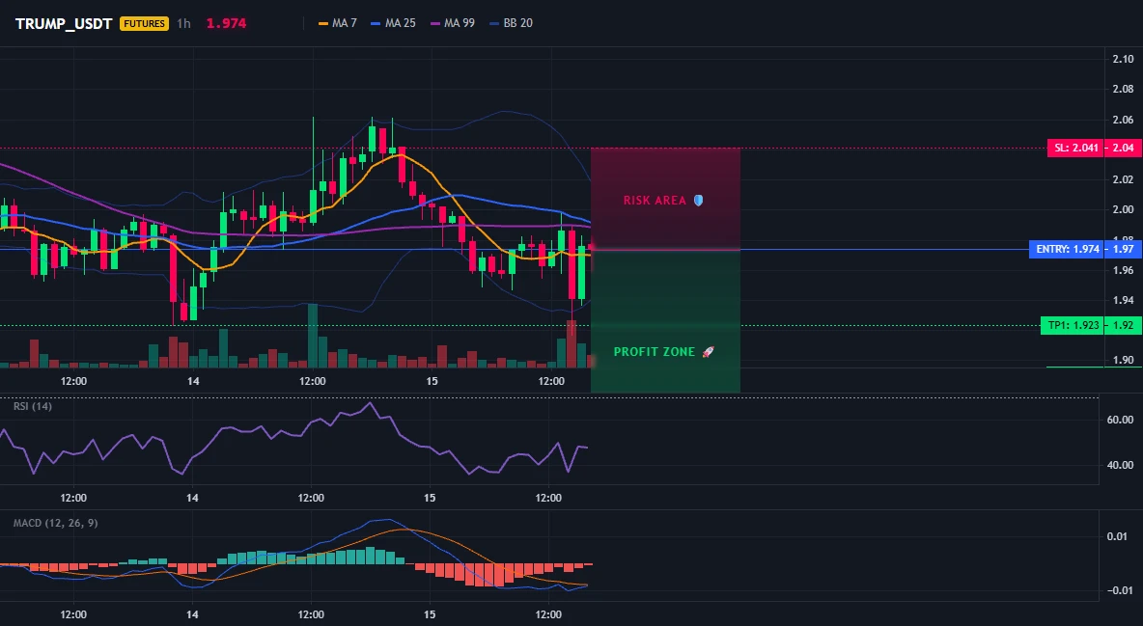The width and height of the screenshot is (1143, 626).
Task: Click the 14 date label on MACD axis
Action: click(x=192, y=614)
